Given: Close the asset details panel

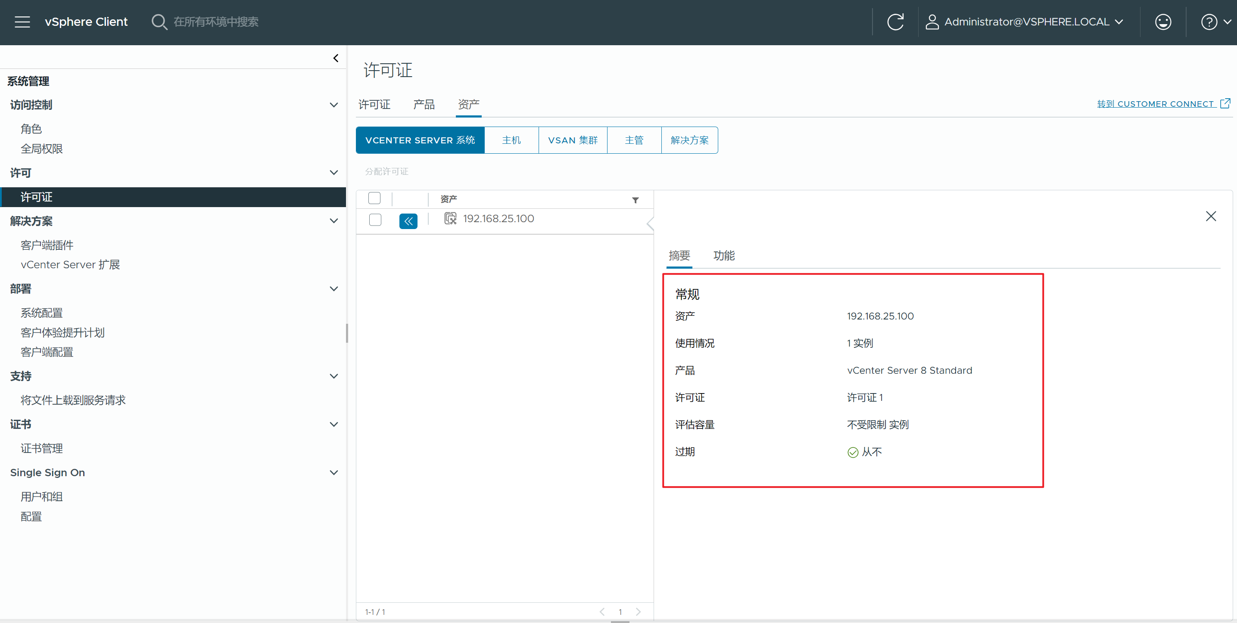Looking at the screenshot, I should [x=1211, y=217].
